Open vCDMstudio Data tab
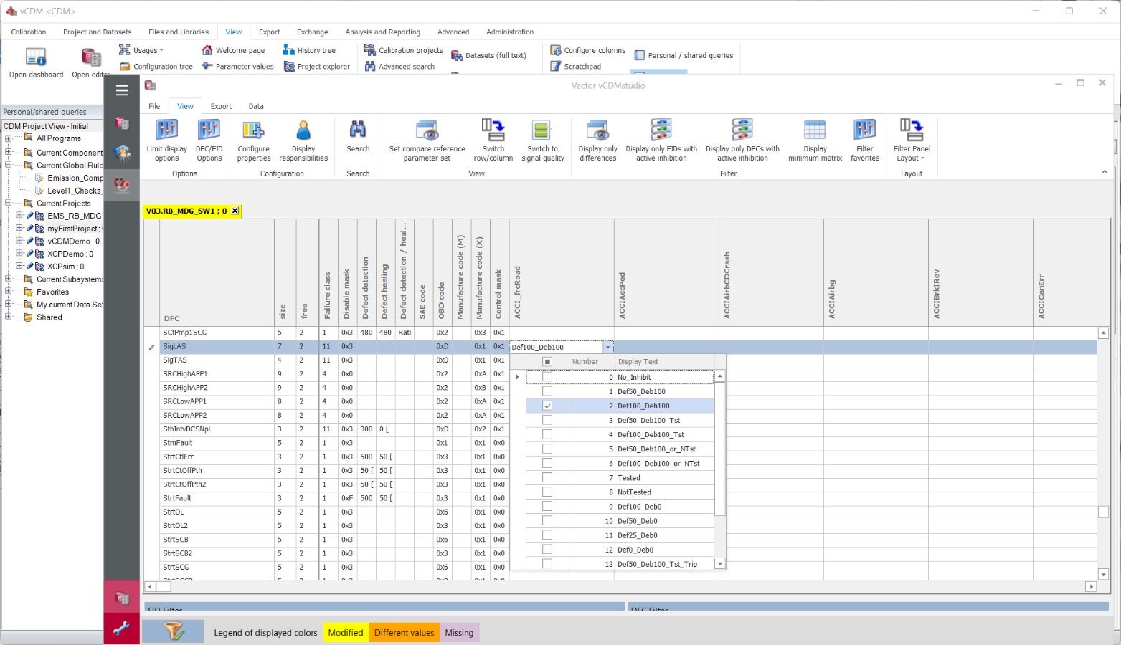The height and width of the screenshot is (645, 1121). (256, 106)
